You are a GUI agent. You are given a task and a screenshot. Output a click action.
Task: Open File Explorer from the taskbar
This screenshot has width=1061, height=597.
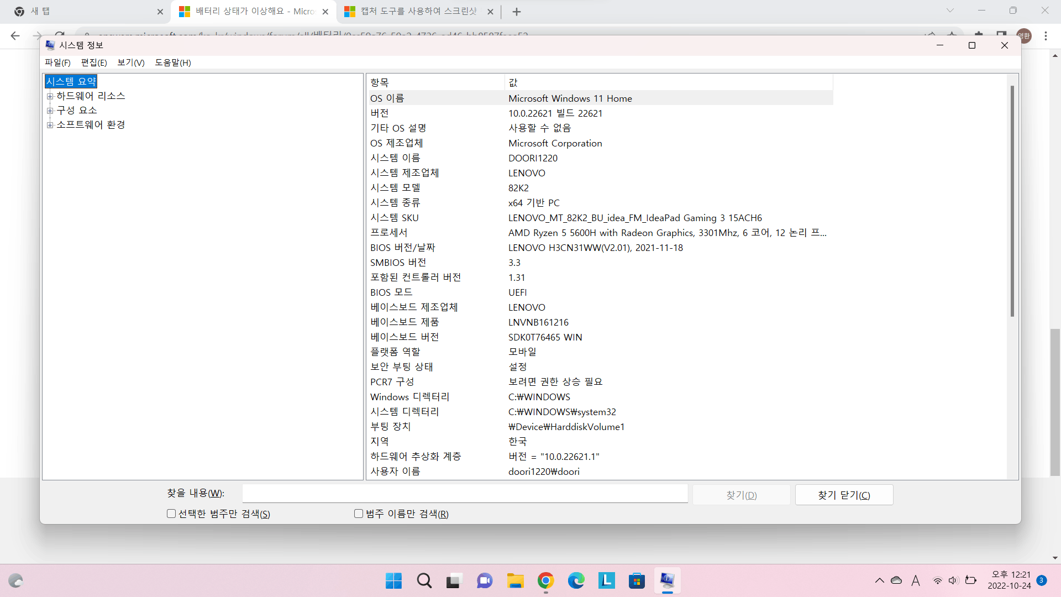pyautogui.click(x=515, y=581)
